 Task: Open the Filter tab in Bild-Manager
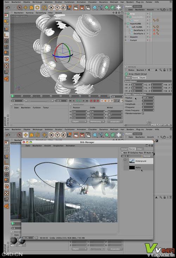140,149
